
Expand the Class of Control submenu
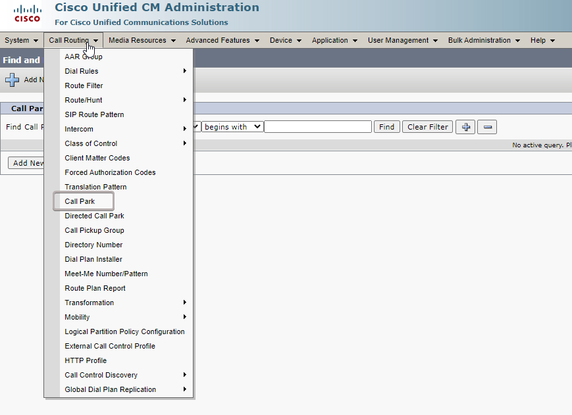[124, 143]
